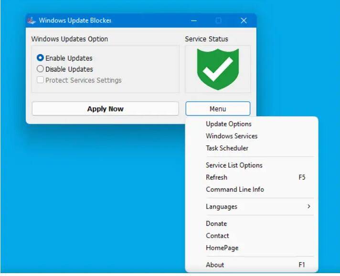Select the Disable Updates radio button
The width and height of the screenshot is (340, 276).
41,69
